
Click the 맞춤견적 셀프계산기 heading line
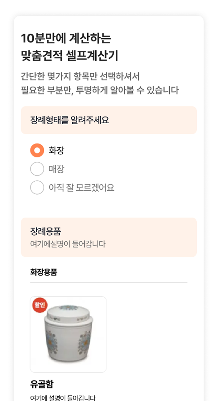pos(69,56)
